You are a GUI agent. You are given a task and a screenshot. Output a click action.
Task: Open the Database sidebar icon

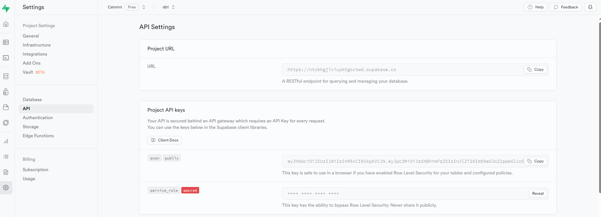(6, 76)
